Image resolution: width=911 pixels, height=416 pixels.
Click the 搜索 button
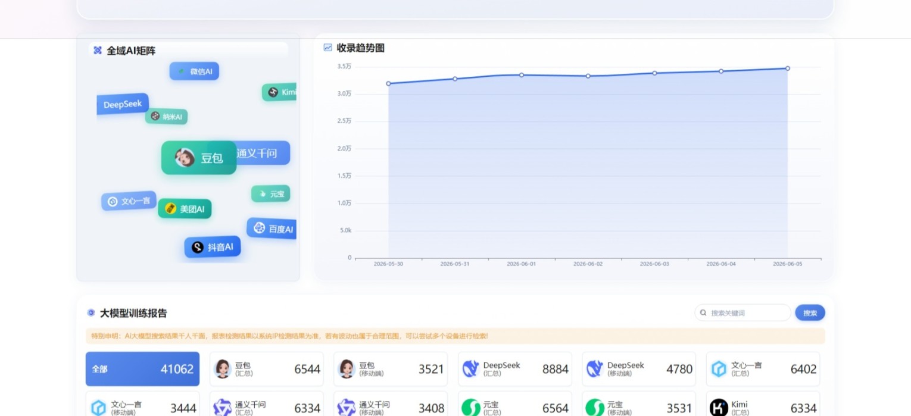(x=810, y=312)
